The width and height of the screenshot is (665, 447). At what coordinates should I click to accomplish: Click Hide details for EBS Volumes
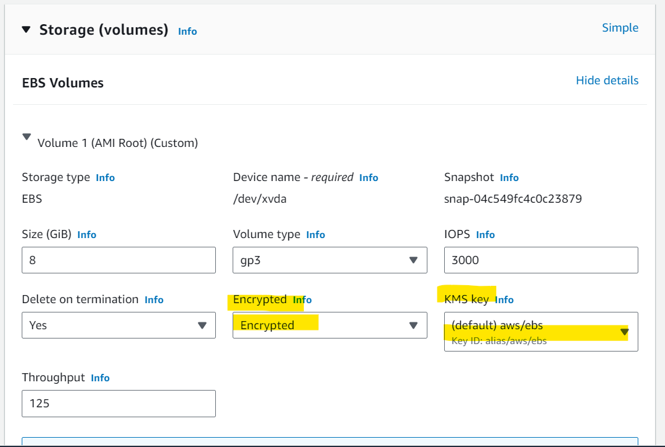[x=607, y=81]
